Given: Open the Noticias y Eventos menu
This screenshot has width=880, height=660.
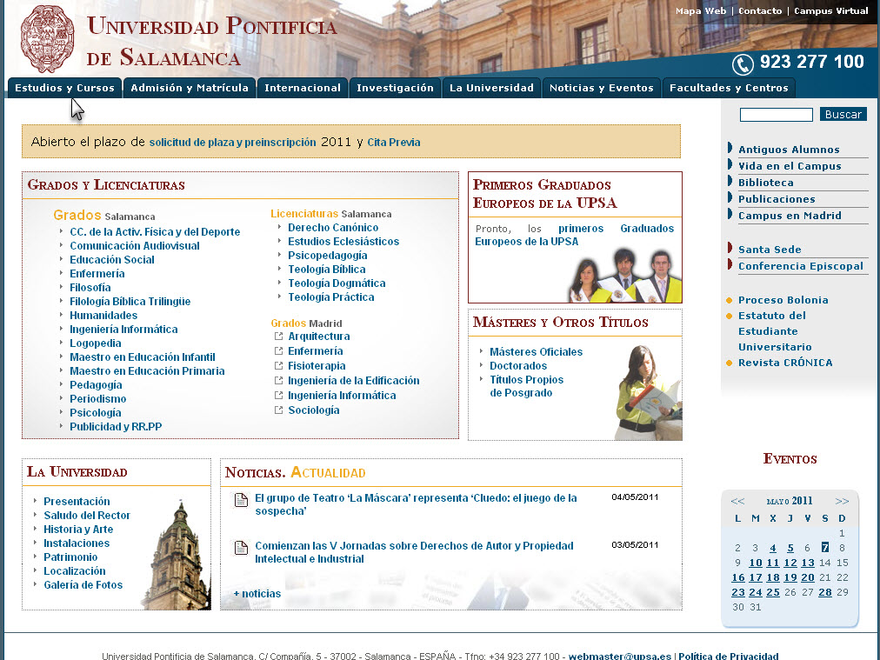Looking at the screenshot, I should 602,88.
